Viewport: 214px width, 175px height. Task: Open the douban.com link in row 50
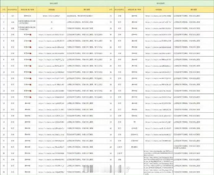158,159
